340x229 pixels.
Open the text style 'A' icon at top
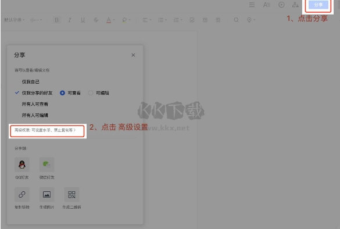(267, 5)
